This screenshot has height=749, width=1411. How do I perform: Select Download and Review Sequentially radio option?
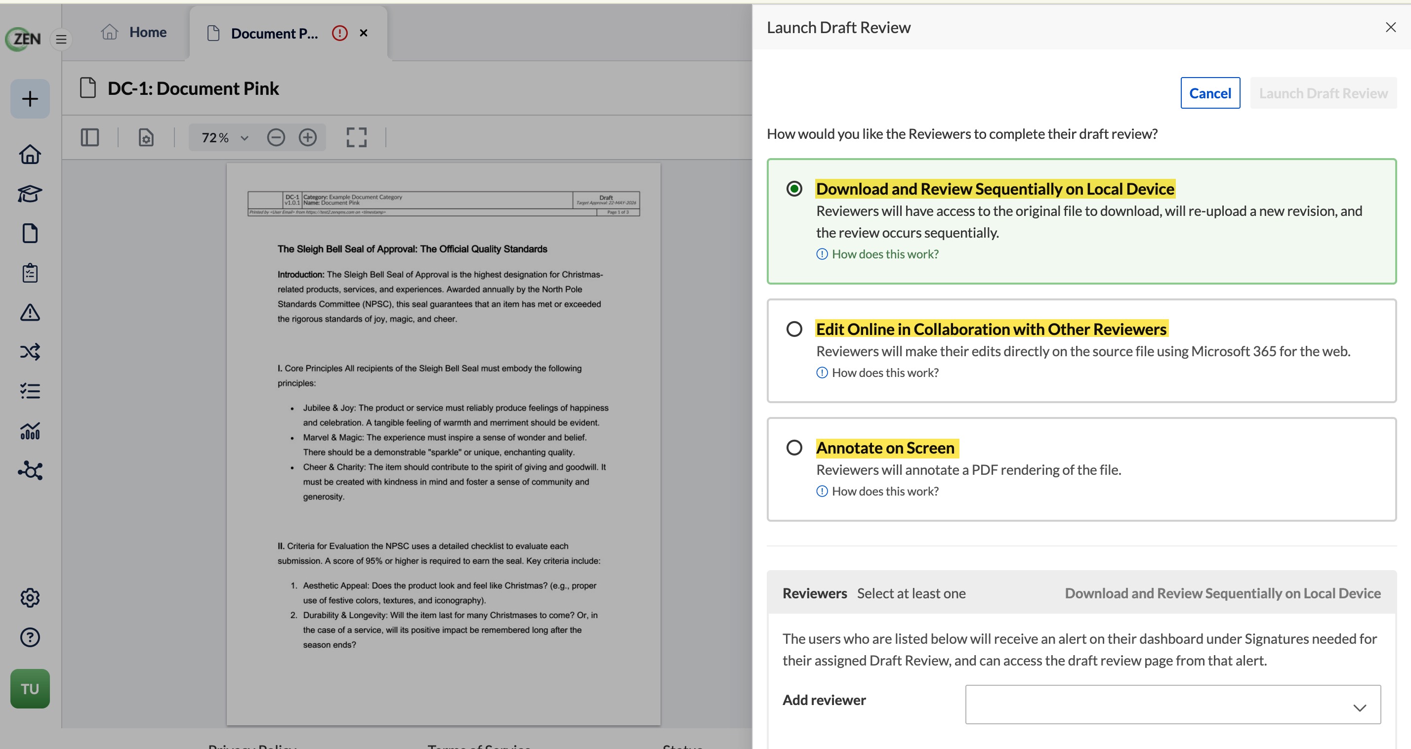click(794, 189)
